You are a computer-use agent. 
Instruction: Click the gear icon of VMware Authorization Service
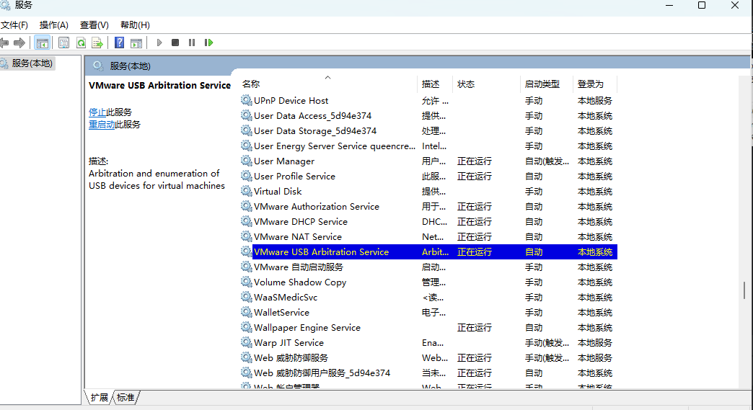[x=247, y=206]
